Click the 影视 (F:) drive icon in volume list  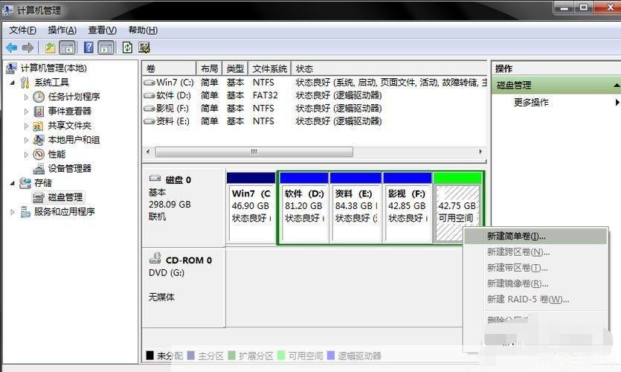[x=149, y=108]
